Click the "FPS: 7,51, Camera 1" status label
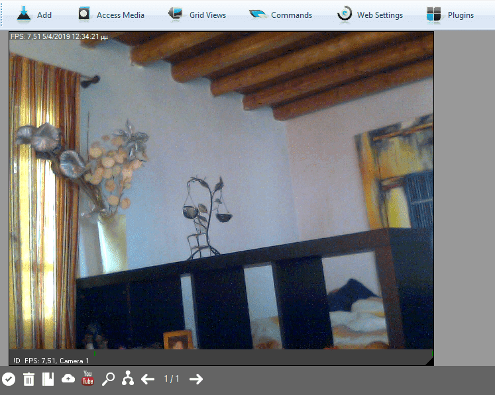 coord(57,361)
